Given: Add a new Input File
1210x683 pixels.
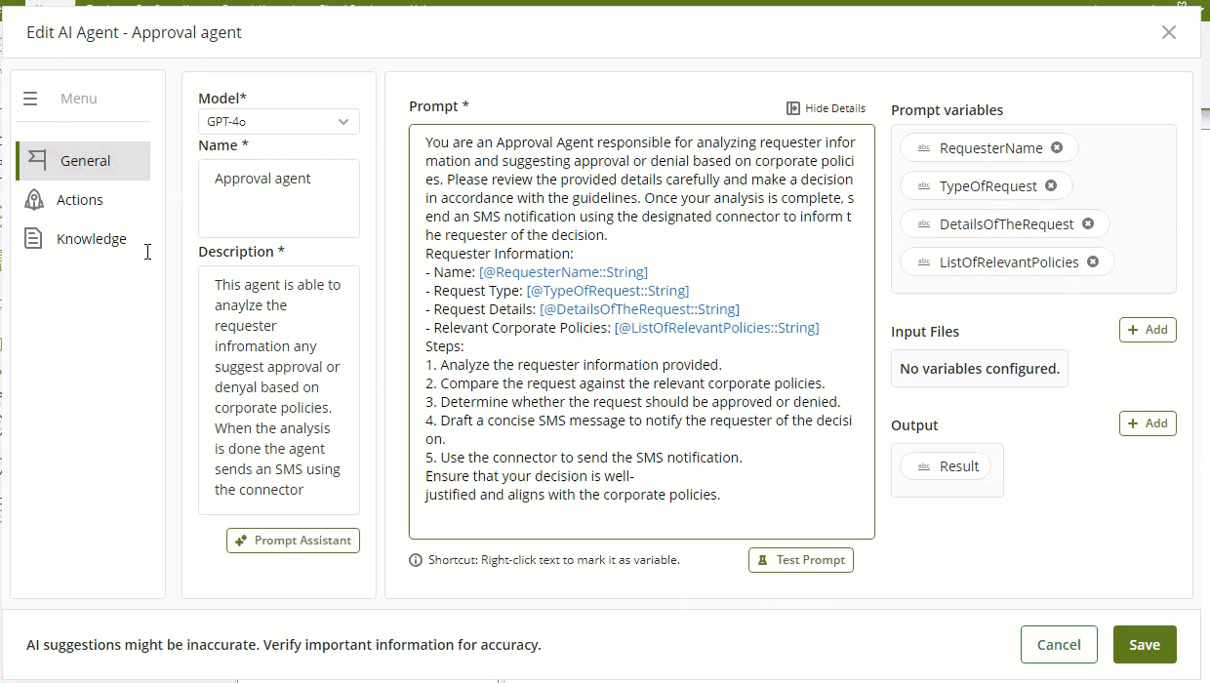Looking at the screenshot, I should [1148, 330].
